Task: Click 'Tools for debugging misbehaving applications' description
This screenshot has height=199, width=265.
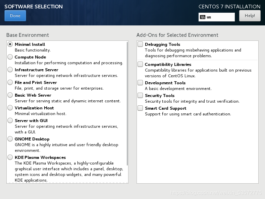Action: coord(193,53)
